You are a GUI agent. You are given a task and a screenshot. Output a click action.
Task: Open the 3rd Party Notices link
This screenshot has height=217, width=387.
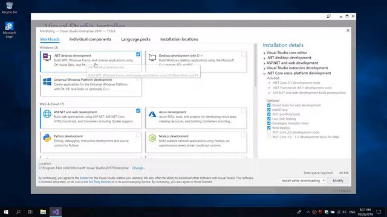point(99,182)
